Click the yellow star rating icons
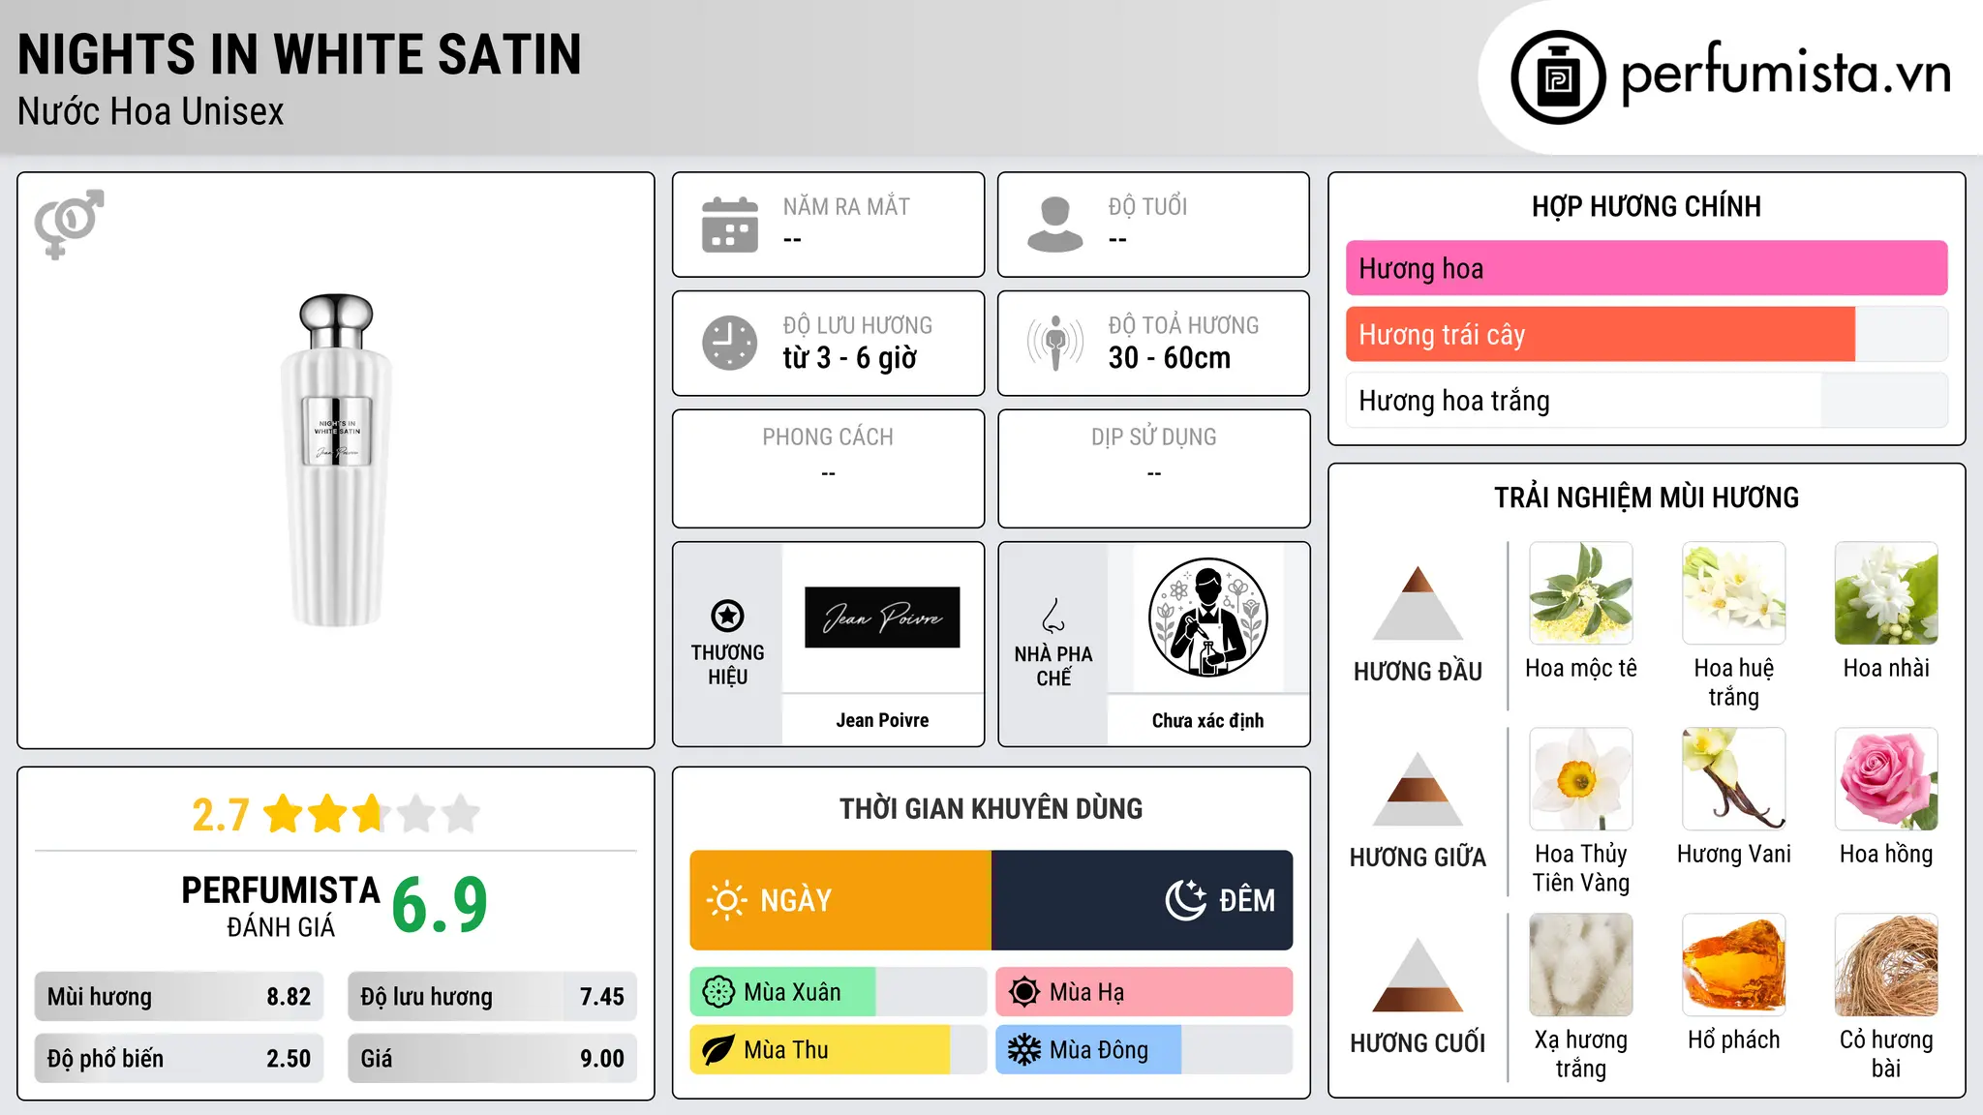The width and height of the screenshot is (1983, 1115). point(372,814)
